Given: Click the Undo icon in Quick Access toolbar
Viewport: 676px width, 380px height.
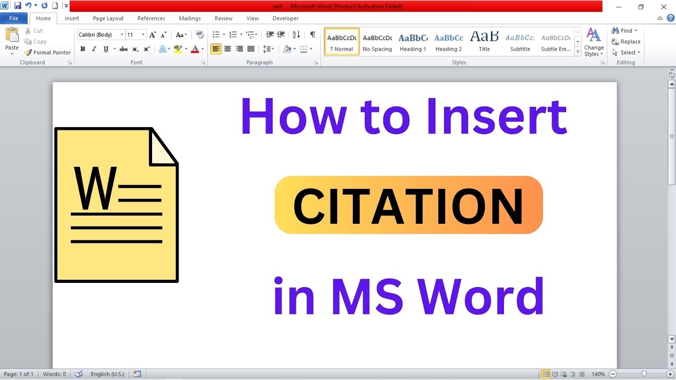Looking at the screenshot, I should [28, 6].
